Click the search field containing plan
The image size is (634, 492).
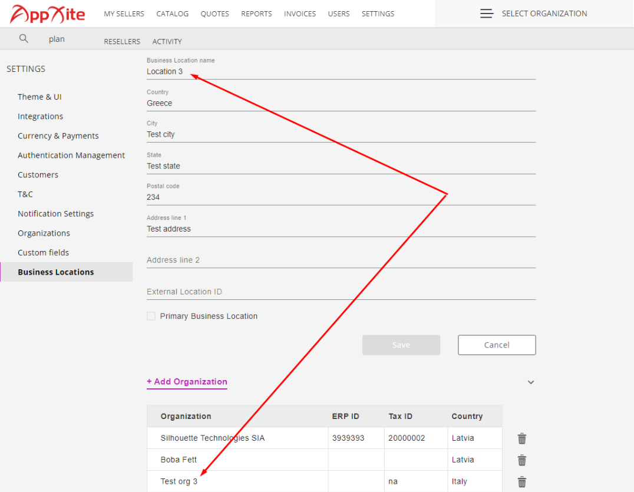pos(57,39)
